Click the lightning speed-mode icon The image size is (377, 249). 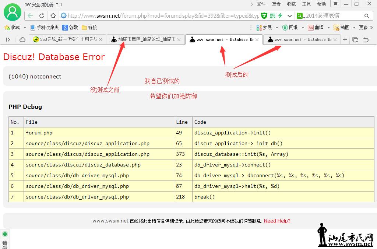pos(280,15)
